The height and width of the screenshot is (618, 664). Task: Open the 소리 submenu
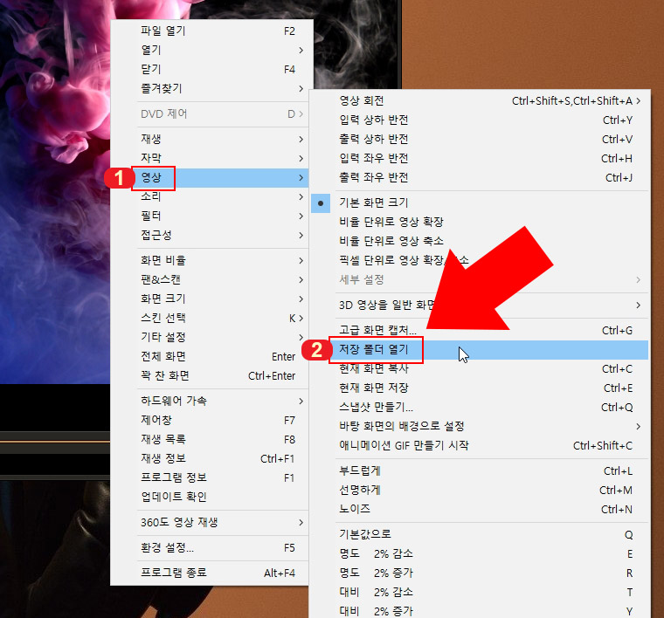point(211,196)
